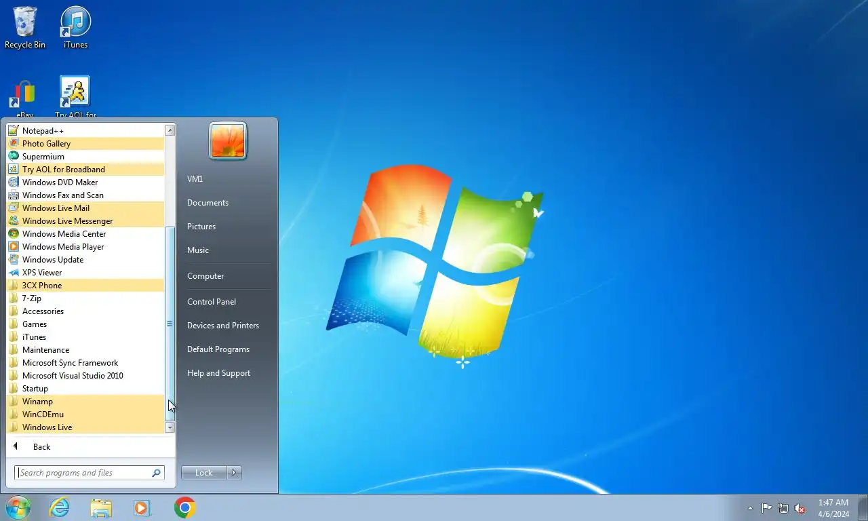The height and width of the screenshot is (521, 868).
Task: Expand the iTunes folder in the programs list
Action: point(85,336)
